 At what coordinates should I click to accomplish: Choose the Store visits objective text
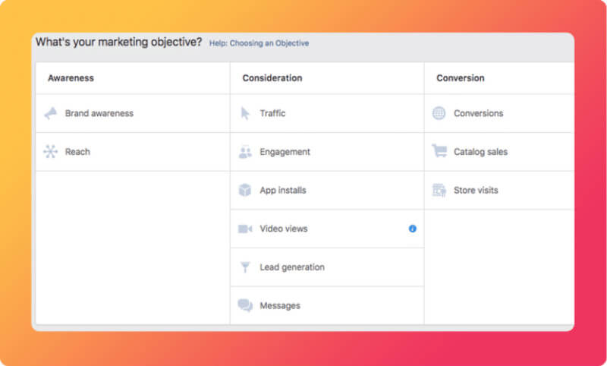coord(476,190)
